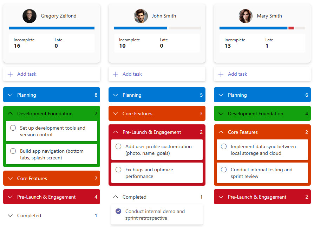This screenshot has width=314, height=227.
Task: Open Gregory's Completed section
Action: point(29,215)
